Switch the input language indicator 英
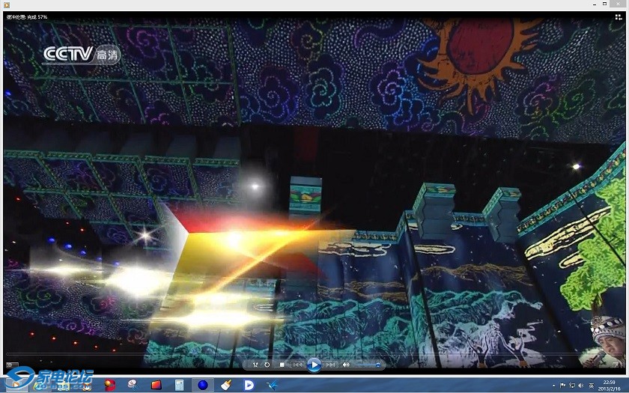This screenshot has height=393, width=629. coord(592,386)
